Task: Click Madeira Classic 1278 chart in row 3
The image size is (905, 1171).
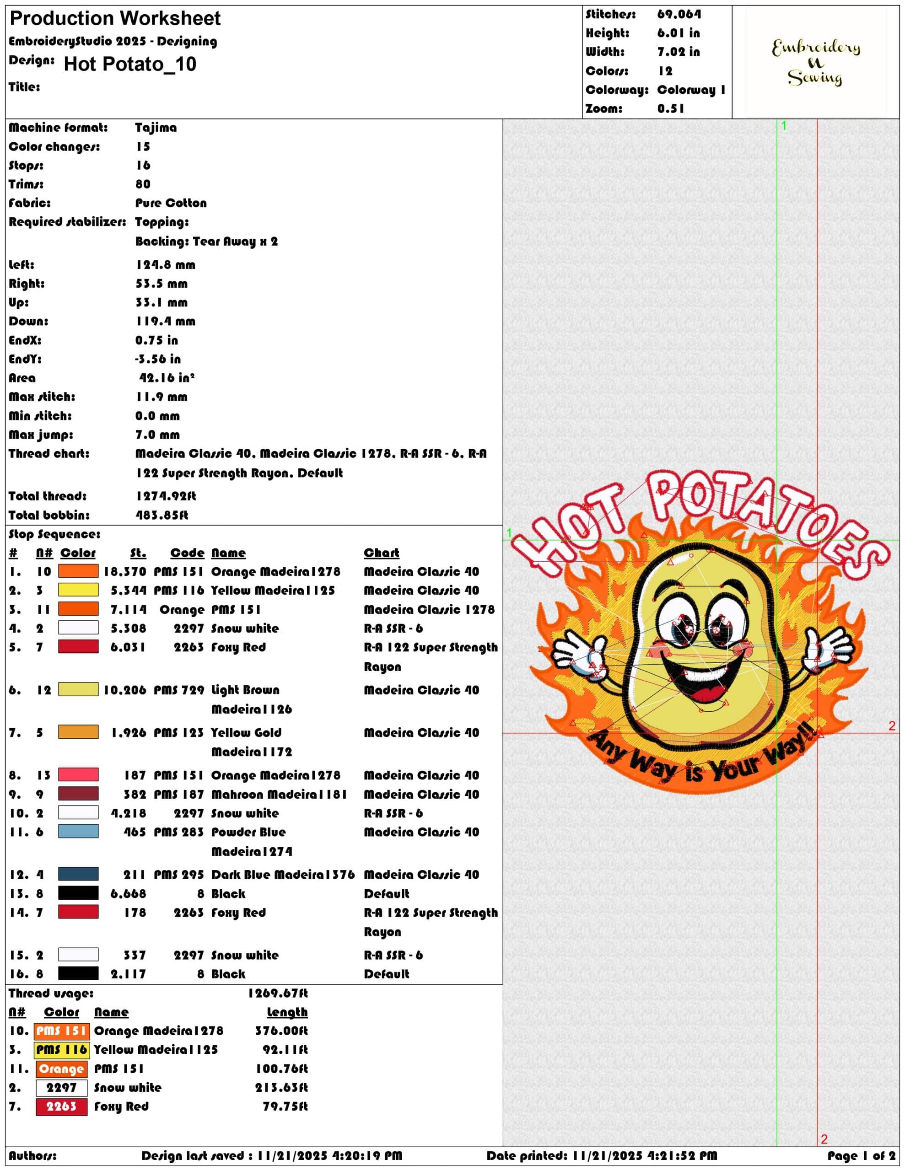Action: point(429,610)
